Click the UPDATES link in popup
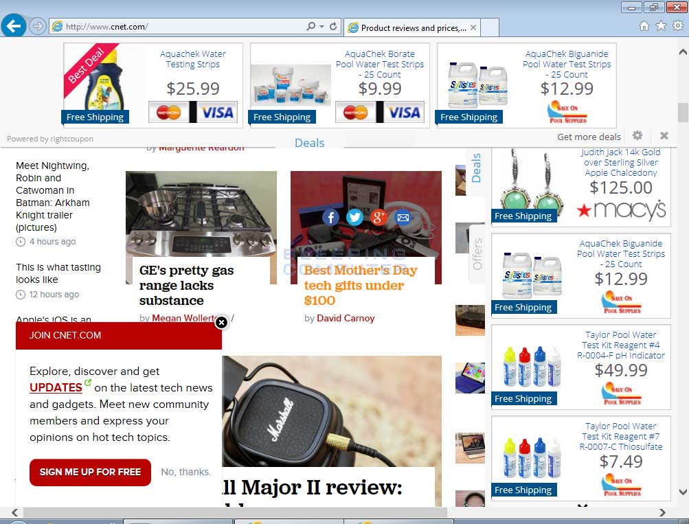Screen dimensions: 689x524 click(x=56, y=387)
